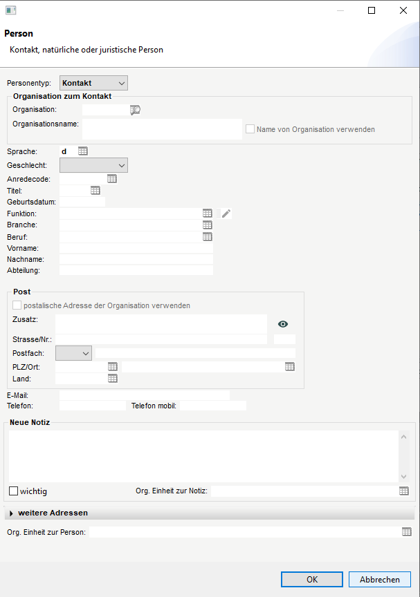Viewport: 420px width, 597px height.
Task: Toggle the eye icon next to Zusatz
Action: [282, 324]
